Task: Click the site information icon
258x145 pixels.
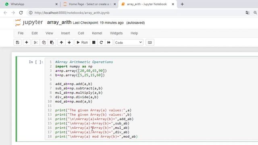Action: pos(31,12)
